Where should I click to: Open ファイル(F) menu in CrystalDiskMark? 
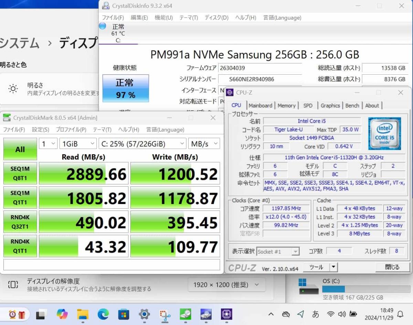click(x=14, y=130)
